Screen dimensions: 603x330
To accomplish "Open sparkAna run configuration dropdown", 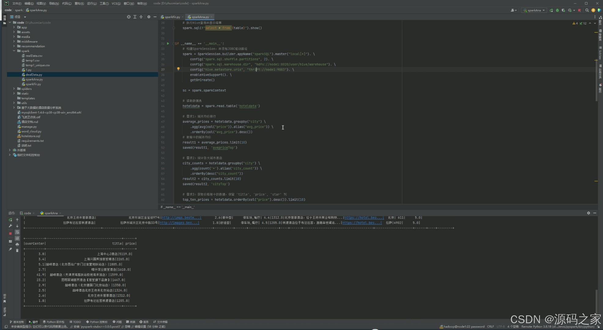I will pyautogui.click(x=534, y=10).
